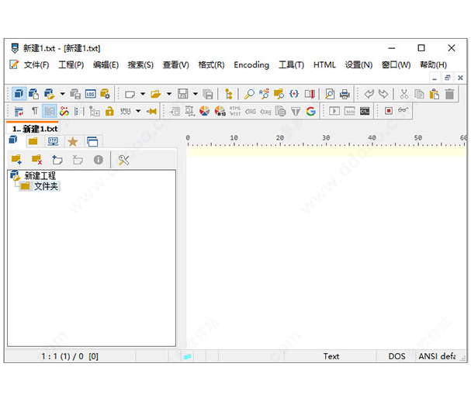The image size is (471, 398).
Task: Expand the new file dropdown arrow
Action: click(x=143, y=94)
